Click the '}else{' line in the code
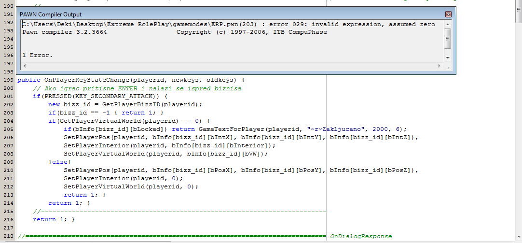 (60, 162)
